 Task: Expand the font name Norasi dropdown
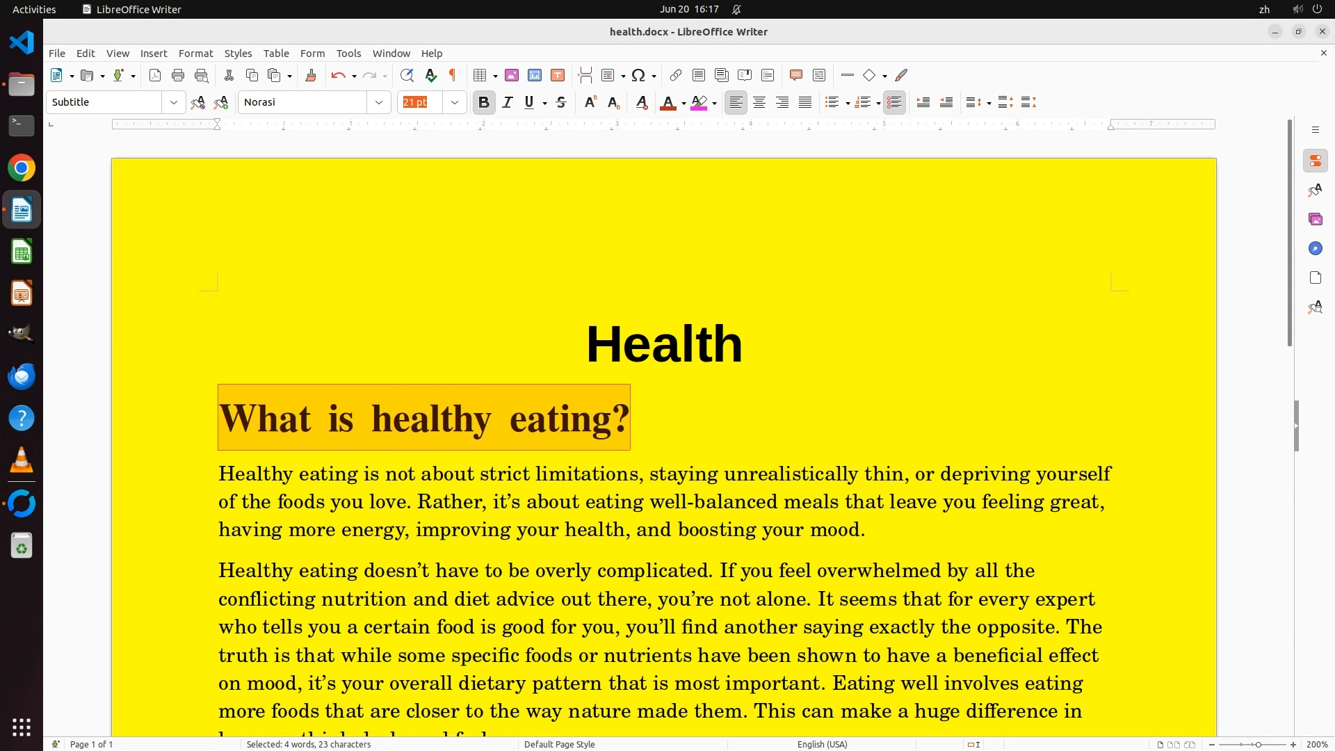coord(379,102)
